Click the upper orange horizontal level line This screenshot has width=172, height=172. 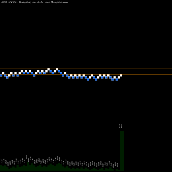86,68
